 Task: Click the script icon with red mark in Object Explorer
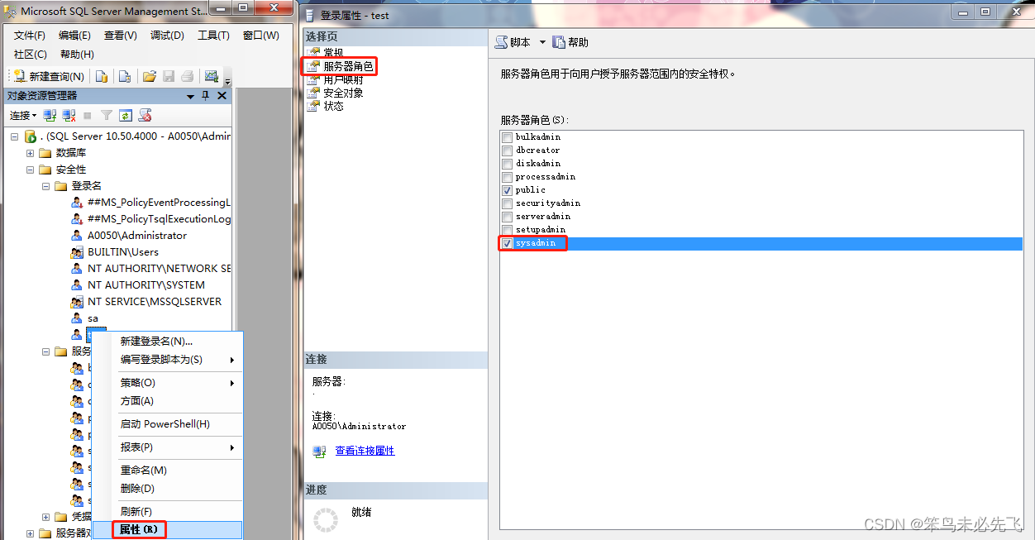tap(145, 115)
